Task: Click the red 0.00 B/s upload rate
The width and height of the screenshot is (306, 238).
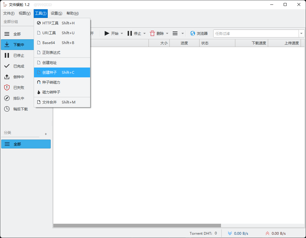Action: (x=279, y=233)
